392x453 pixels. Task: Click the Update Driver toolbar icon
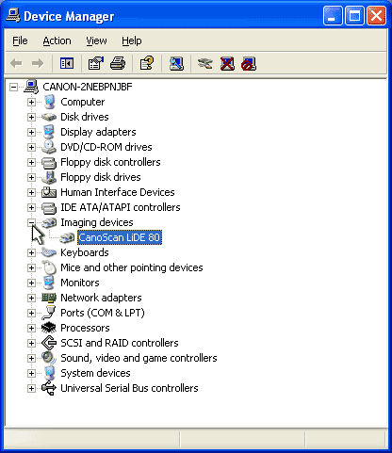click(205, 64)
